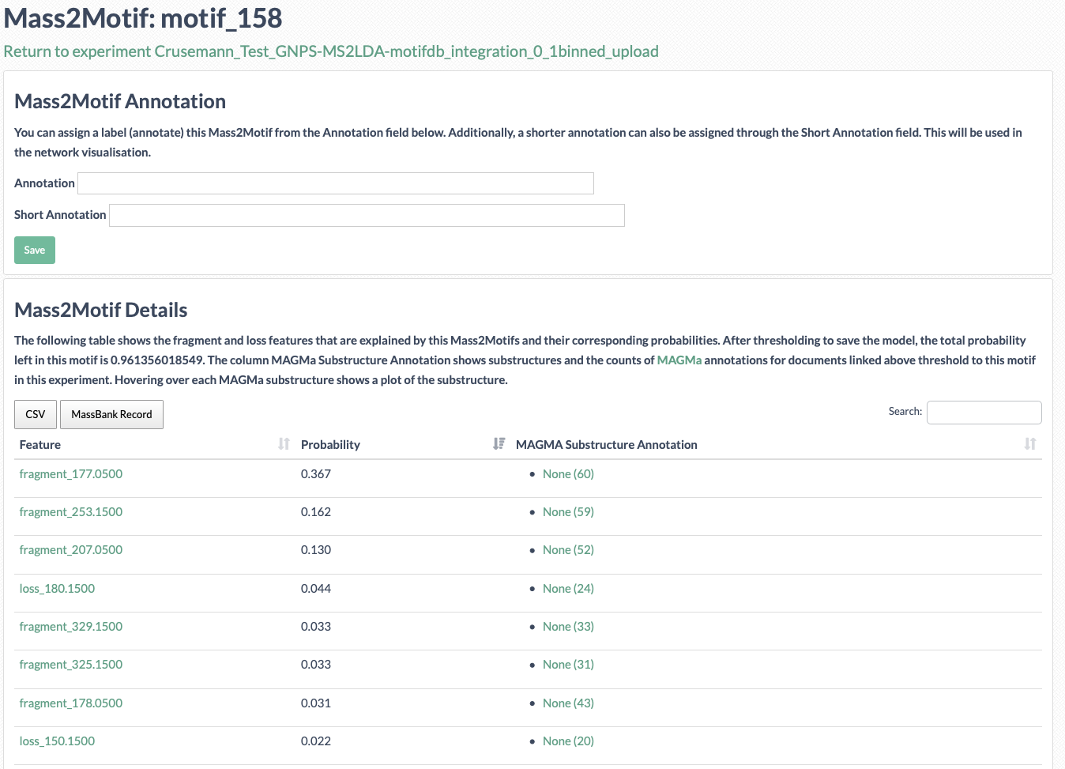
Task: Sort MAGMA Substructure Annotation column icon
Action: (x=1030, y=444)
